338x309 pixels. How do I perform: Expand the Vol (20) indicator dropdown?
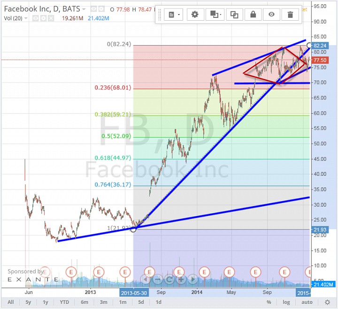(26, 18)
